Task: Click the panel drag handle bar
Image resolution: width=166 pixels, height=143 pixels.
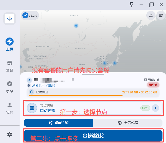Action: (x=93, y=75)
